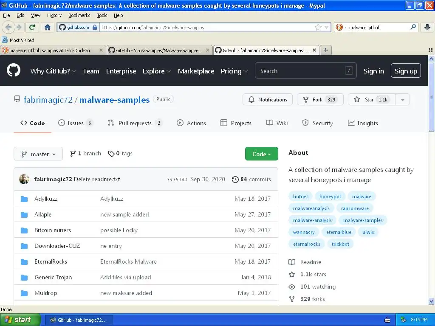Viewport: 435px width, 326px height.
Task: Open the Star lists dropdown arrow
Action: pyautogui.click(x=403, y=99)
